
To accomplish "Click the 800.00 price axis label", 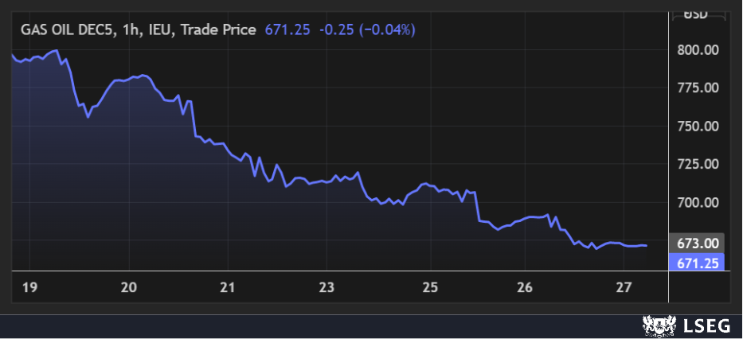I will [x=698, y=50].
